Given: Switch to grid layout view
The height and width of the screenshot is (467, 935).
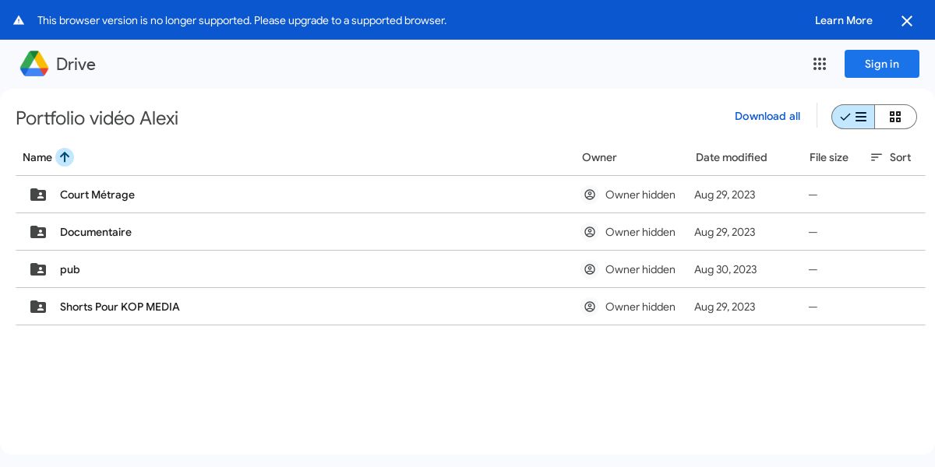Looking at the screenshot, I should click(x=895, y=117).
